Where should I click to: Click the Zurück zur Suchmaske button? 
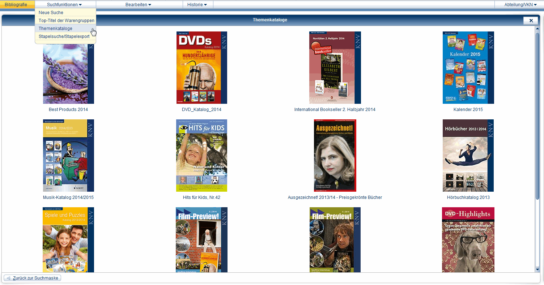click(33, 278)
